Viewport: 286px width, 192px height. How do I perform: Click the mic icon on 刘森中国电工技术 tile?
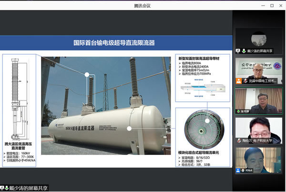point(245,81)
